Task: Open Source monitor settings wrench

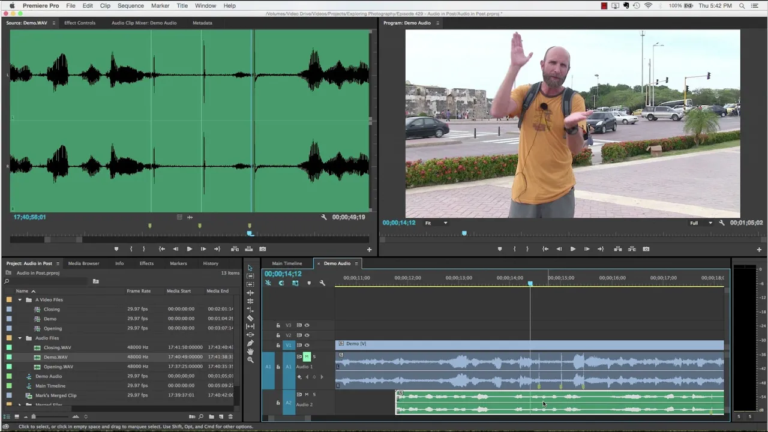Action: [324, 217]
